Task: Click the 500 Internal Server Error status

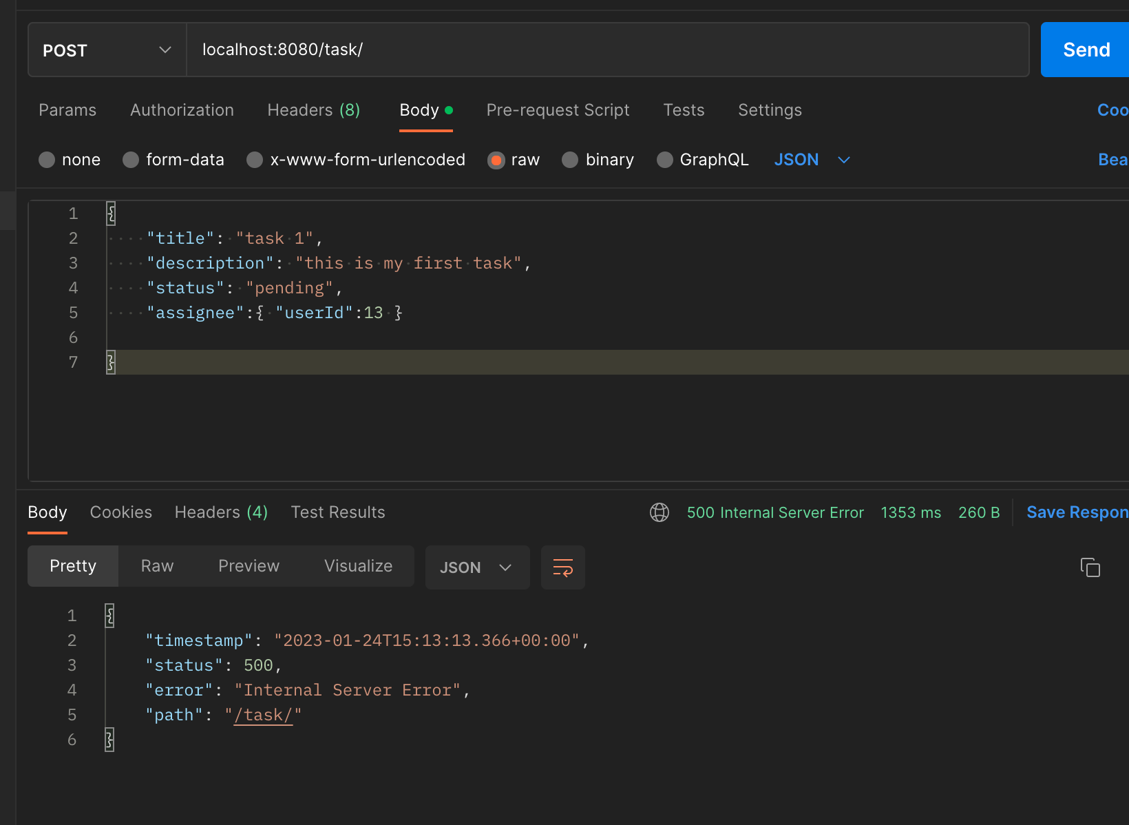Action: pyautogui.click(x=775, y=512)
